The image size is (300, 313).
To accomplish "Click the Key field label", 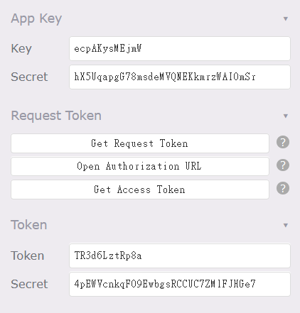I will tap(21, 49).
